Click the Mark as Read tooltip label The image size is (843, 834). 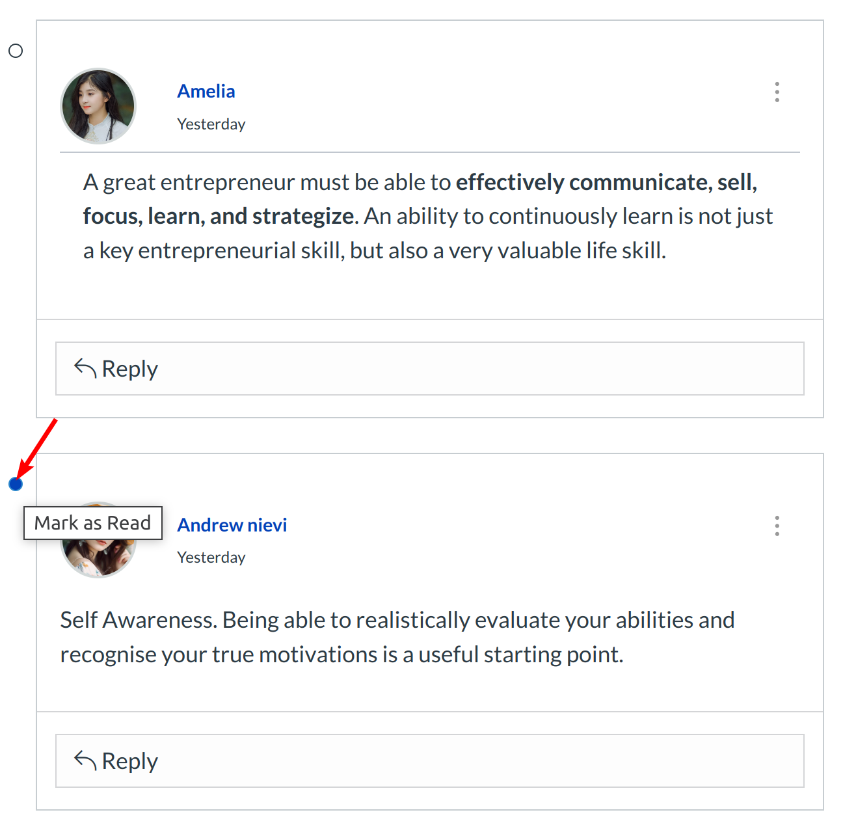pos(92,523)
